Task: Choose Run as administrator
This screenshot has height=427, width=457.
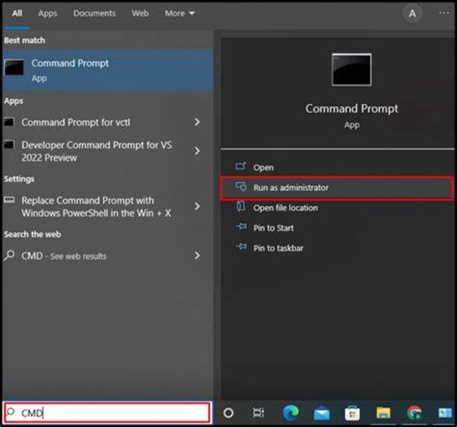Action: (x=337, y=188)
